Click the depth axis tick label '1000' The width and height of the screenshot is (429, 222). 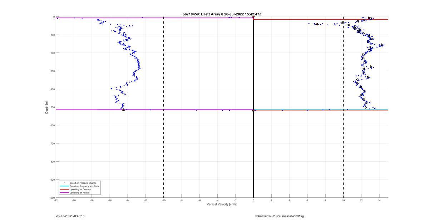[x=51, y=197]
